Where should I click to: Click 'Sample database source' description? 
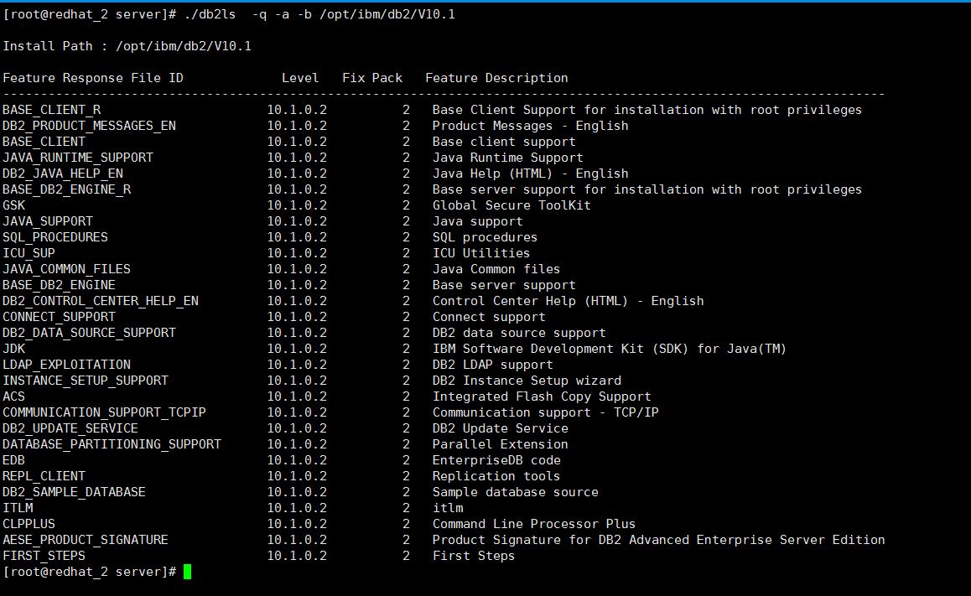pyautogui.click(x=515, y=492)
